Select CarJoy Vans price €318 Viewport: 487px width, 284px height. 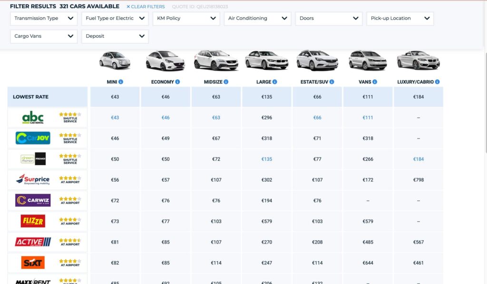368,138
